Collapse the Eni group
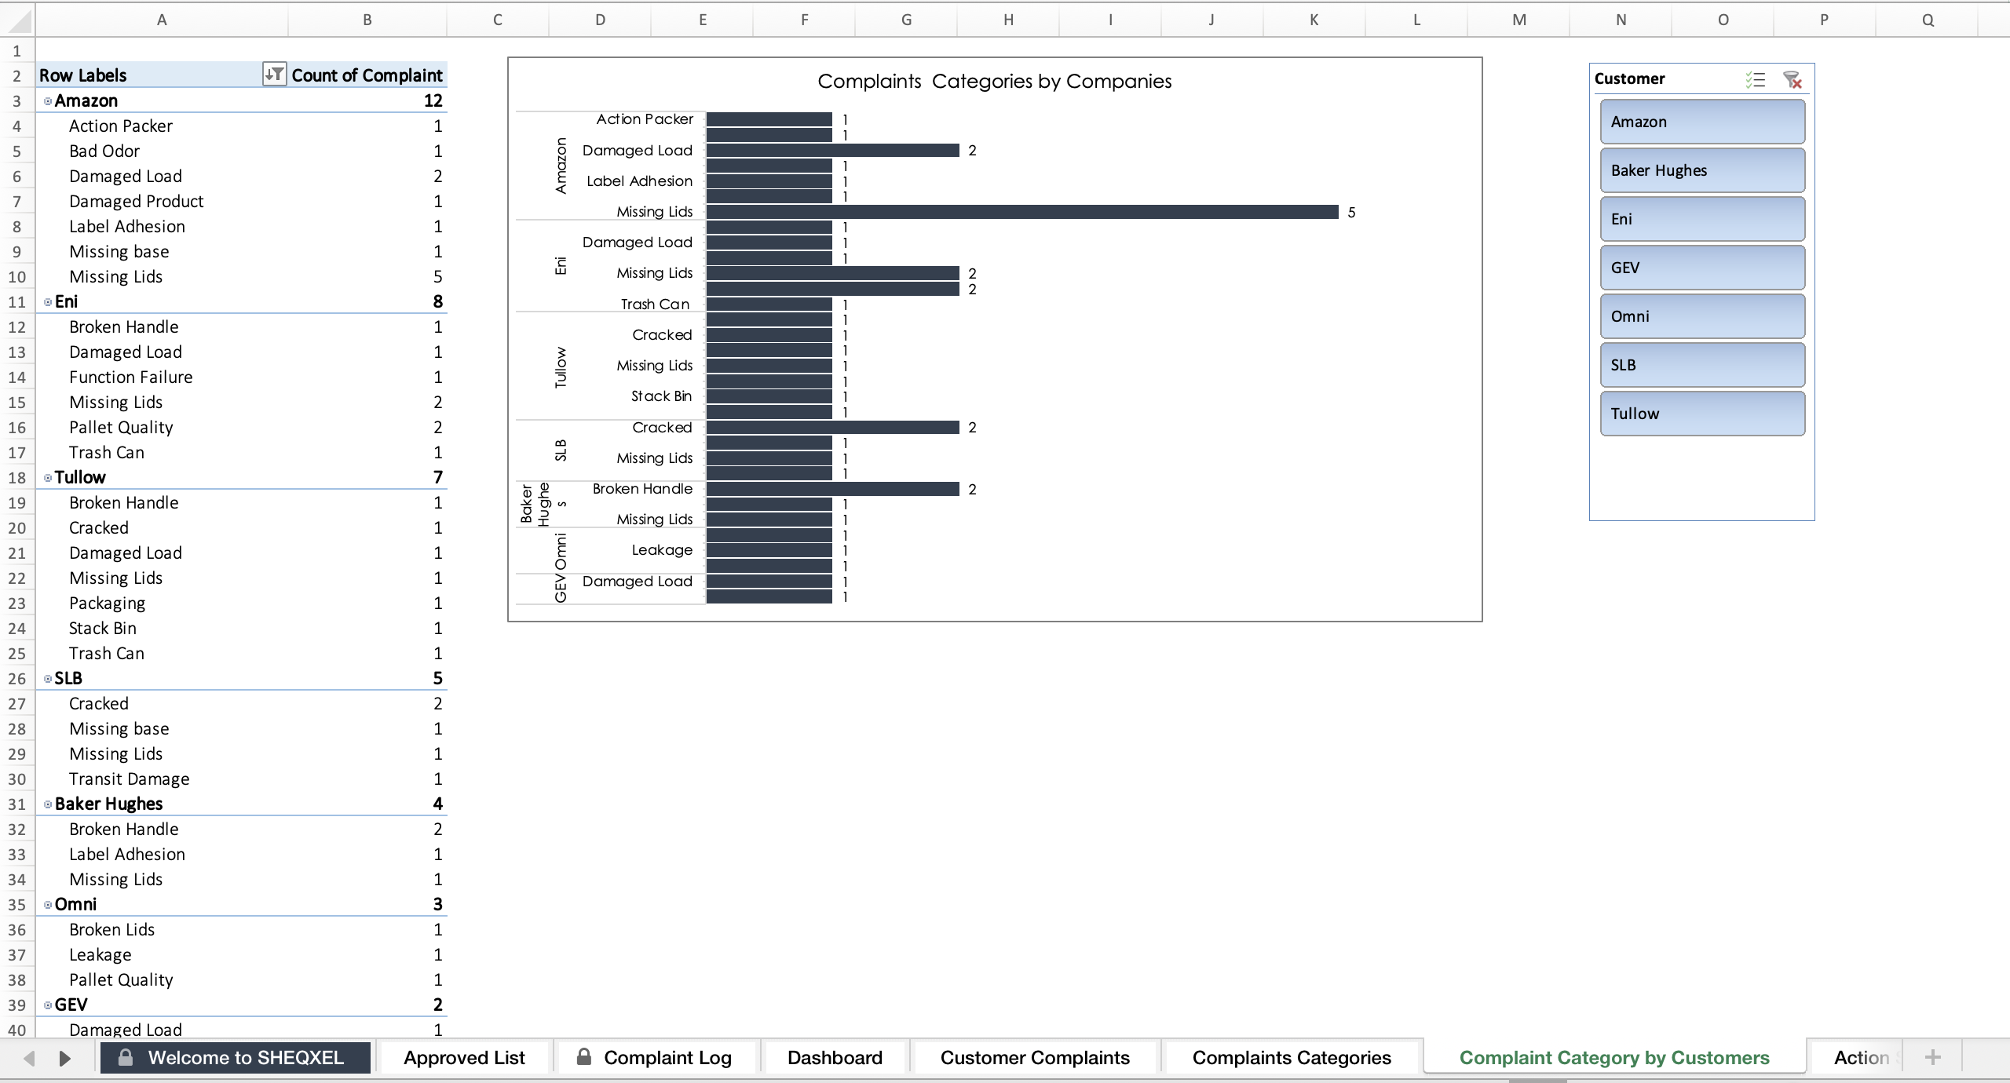2010x1083 pixels. click(48, 302)
